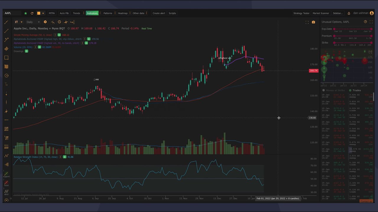Select the parallel channel tool
Viewport: 378px width, 212px height.
coord(6,49)
